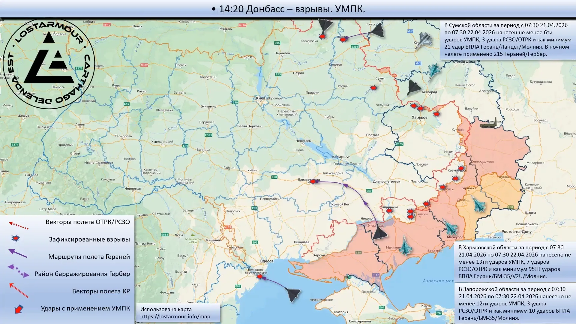Click red dotted arrow for ОТРК/РСЗО vectors

(19, 225)
